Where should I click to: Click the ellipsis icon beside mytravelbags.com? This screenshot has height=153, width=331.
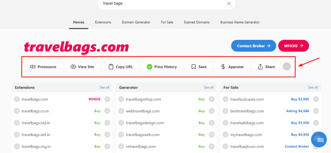(x=225, y=135)
